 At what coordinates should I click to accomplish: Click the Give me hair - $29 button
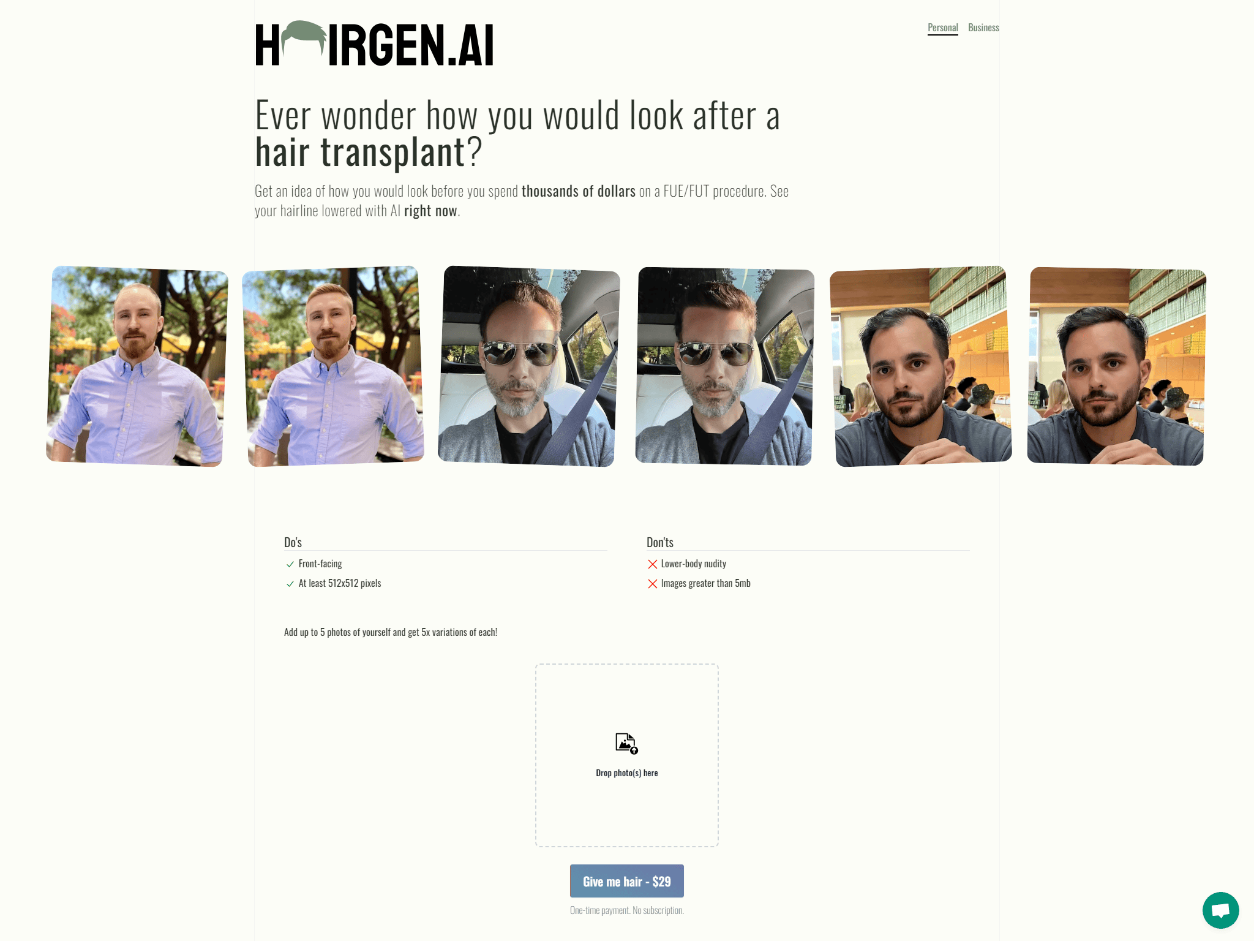(x=626, y=881)
